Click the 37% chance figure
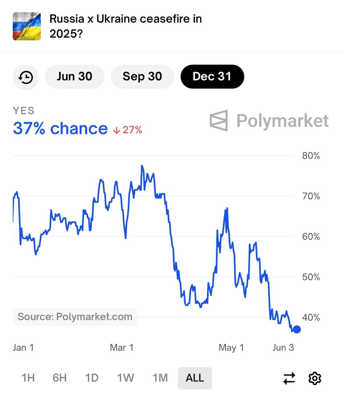 click(x=60, y=128)
